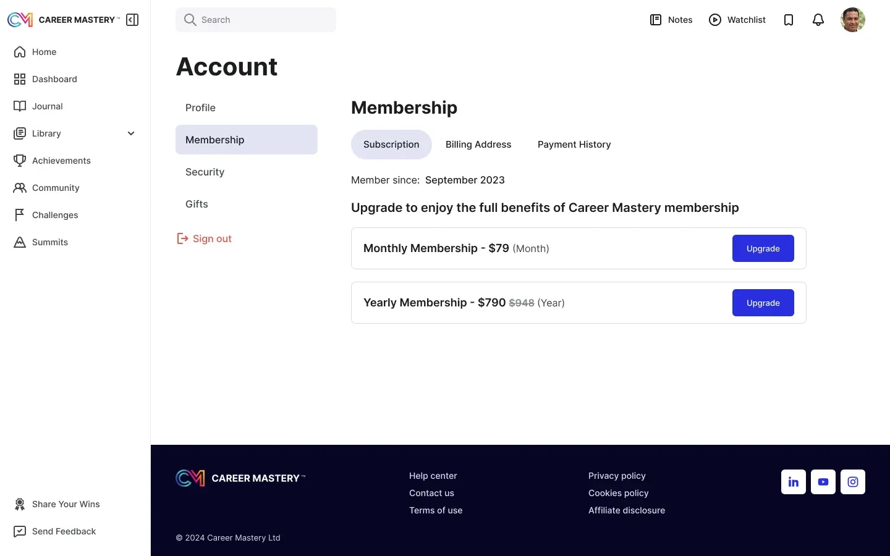This screenshot has height=556, width=890.
Task: Open the Instagram social icon
Action: [x=853, y=482]
